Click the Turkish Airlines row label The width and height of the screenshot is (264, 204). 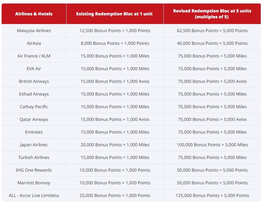point(34,157)
